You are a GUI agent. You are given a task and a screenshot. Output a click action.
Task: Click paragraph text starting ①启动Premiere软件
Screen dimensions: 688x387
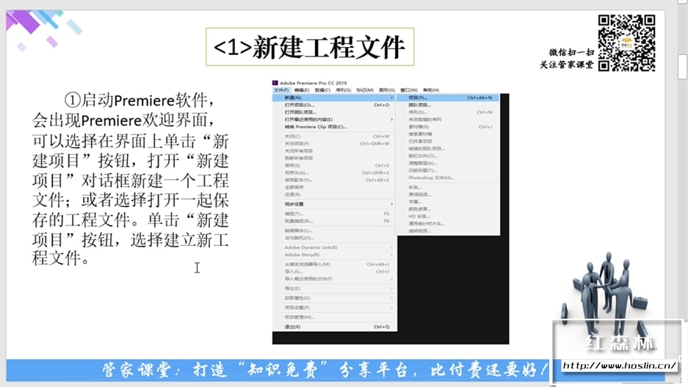point(130,179)
